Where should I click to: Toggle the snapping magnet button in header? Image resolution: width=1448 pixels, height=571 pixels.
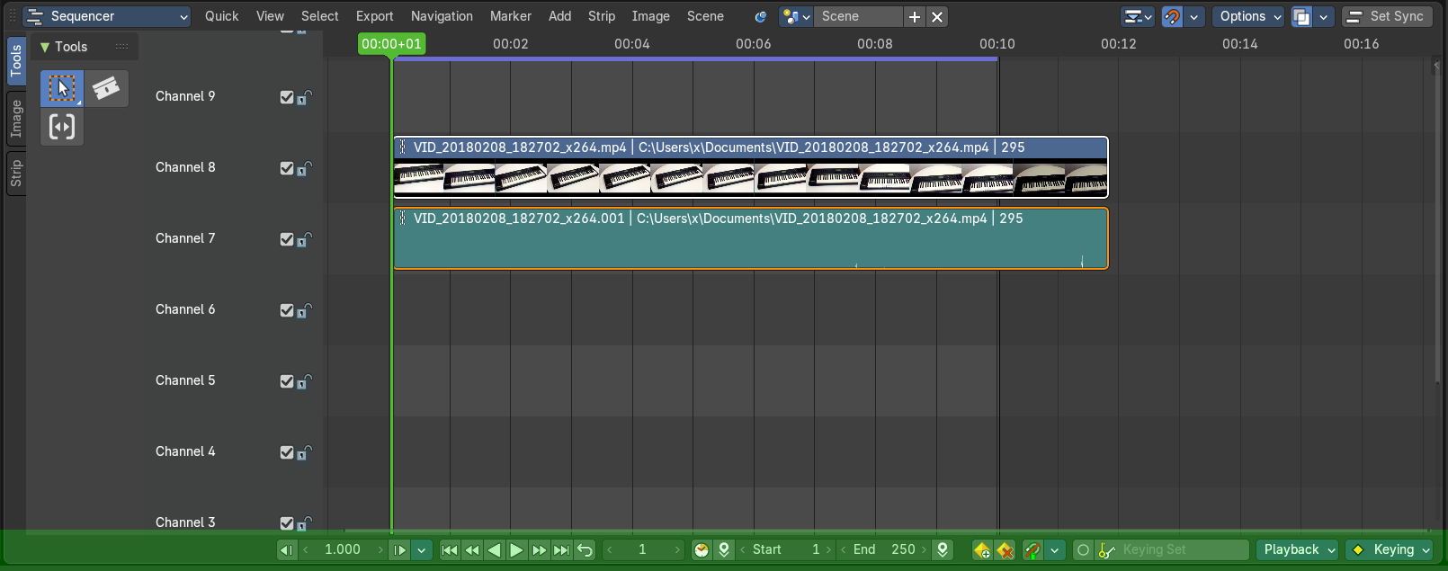click(1172, 16)
